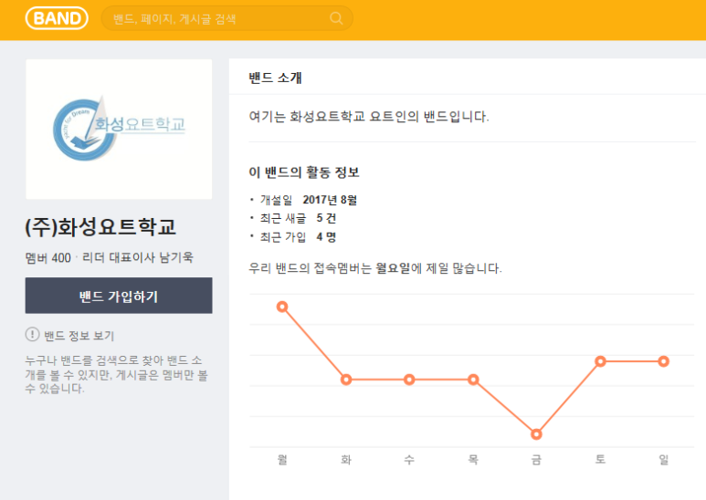Screen dimensions: 706x500
Task: Click the search magnifier icon
Action: 336,18
